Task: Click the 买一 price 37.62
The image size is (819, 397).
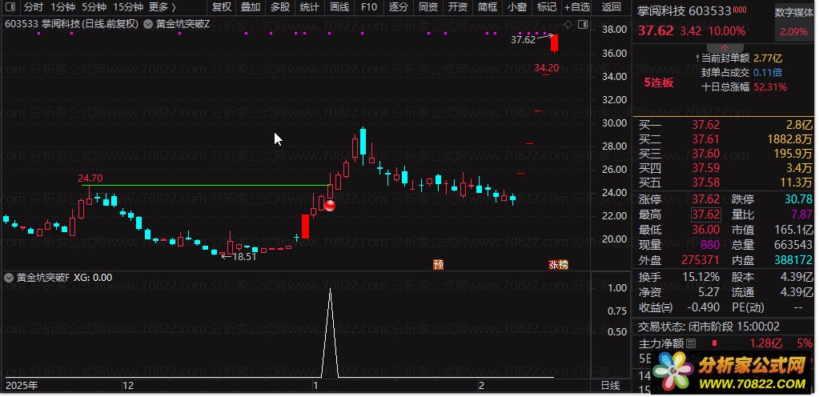Action: 705,125
